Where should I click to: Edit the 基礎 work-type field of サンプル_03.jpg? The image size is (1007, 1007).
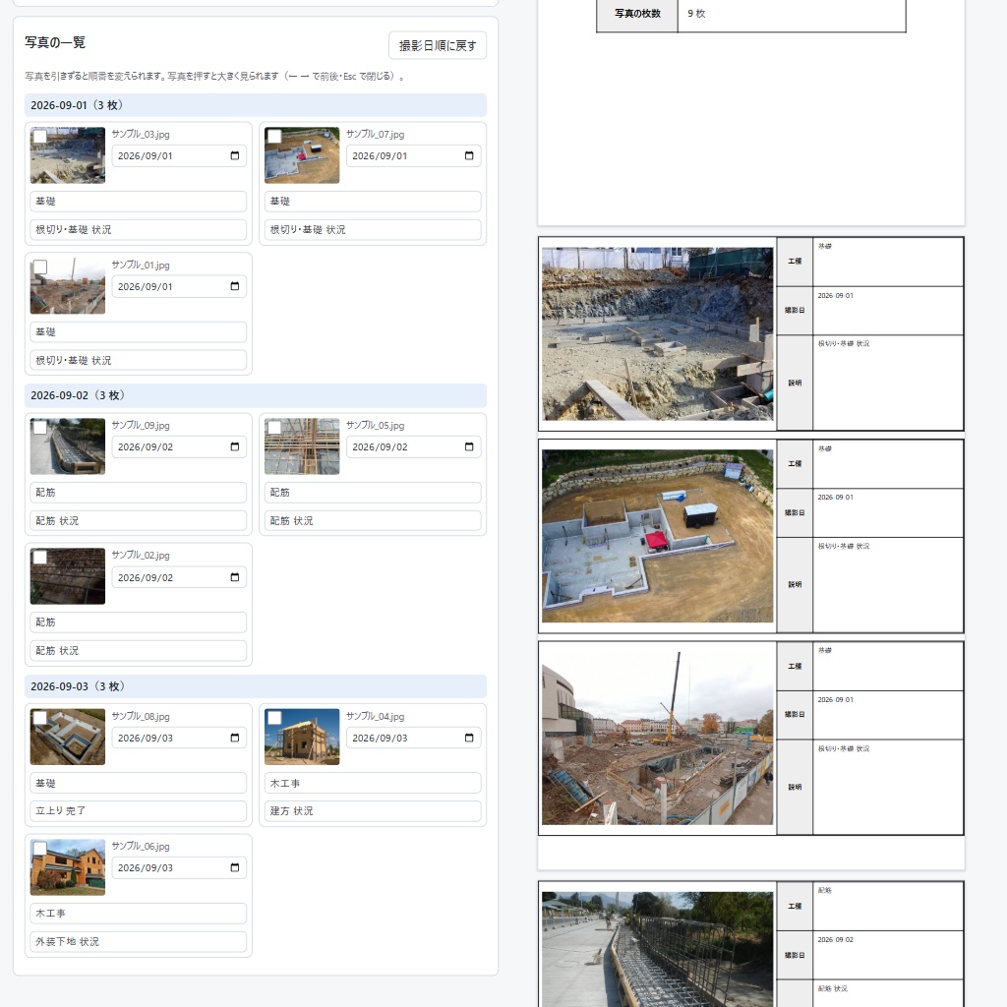pos(138,201)
